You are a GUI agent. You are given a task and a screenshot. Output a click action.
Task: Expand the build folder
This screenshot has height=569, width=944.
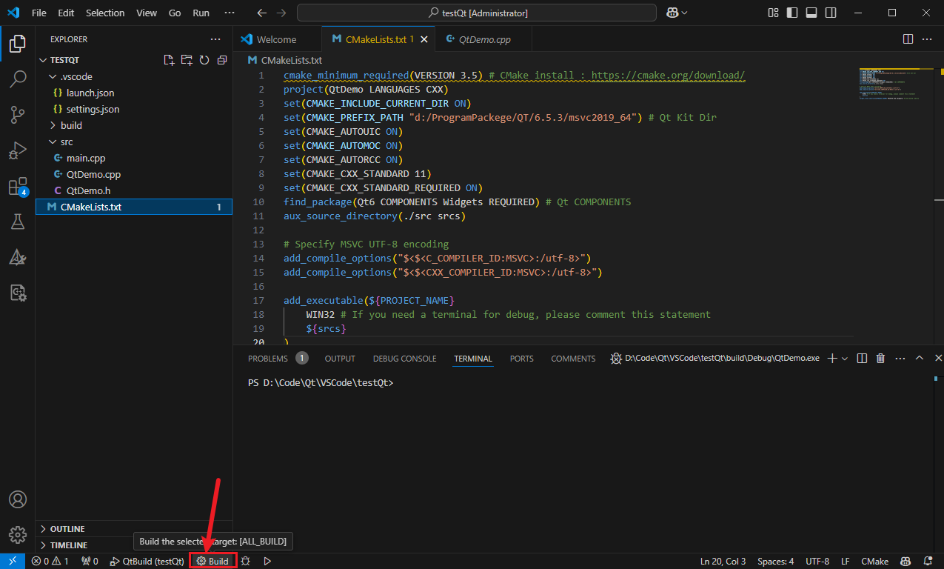click(71, 125)
